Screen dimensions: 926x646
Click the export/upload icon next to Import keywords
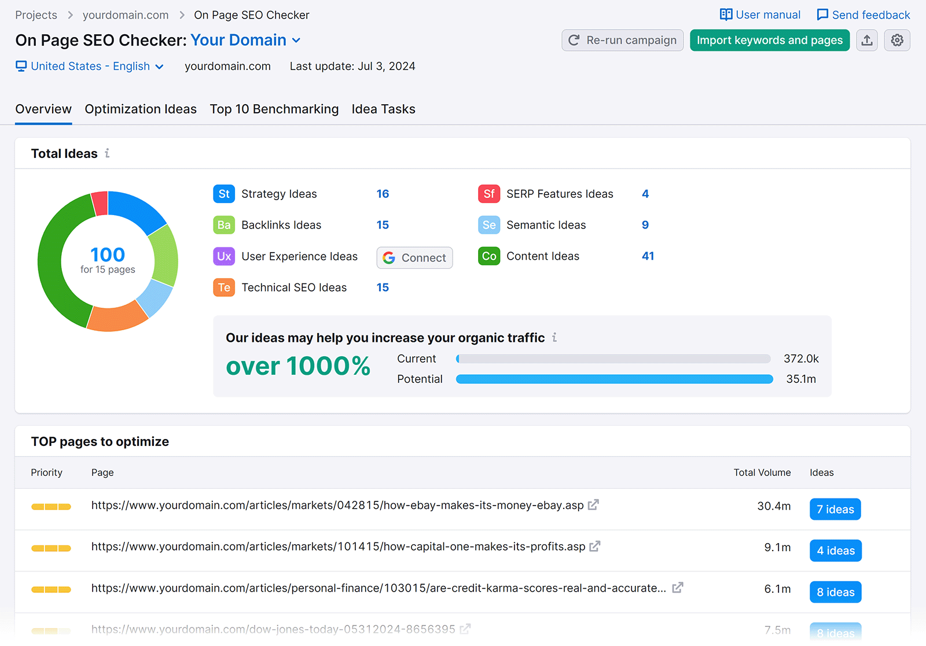point(866,40)
